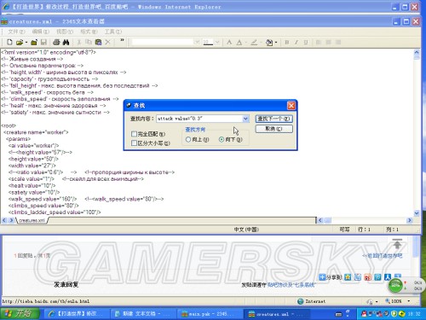
Task: Open the 格式 menu
Action: [89, 32]
